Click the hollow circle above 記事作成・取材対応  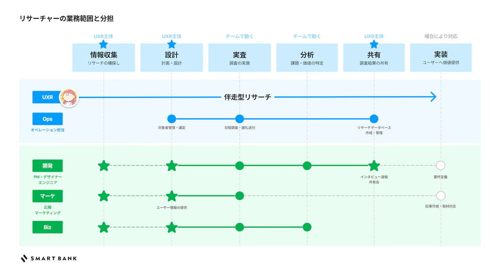click(x=441, y=196)
